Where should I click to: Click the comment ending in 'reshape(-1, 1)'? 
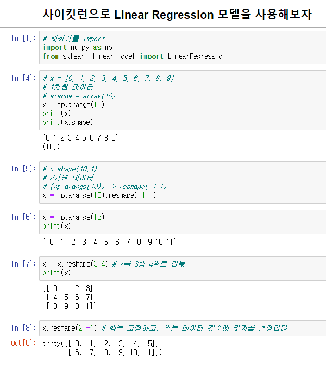(105, 186)
